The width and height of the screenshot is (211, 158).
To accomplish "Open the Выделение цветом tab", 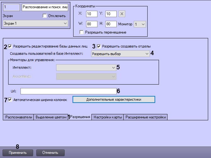I will point(51,117).
